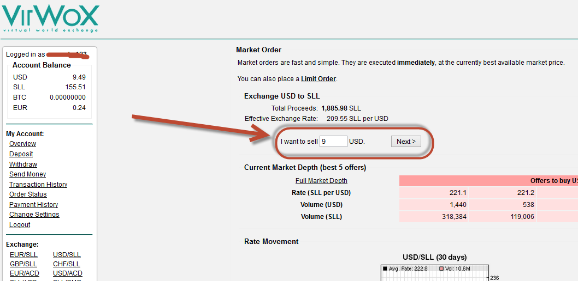The image size is (578, 281).
Task: Check Order Status
Action: pos(28,194)
